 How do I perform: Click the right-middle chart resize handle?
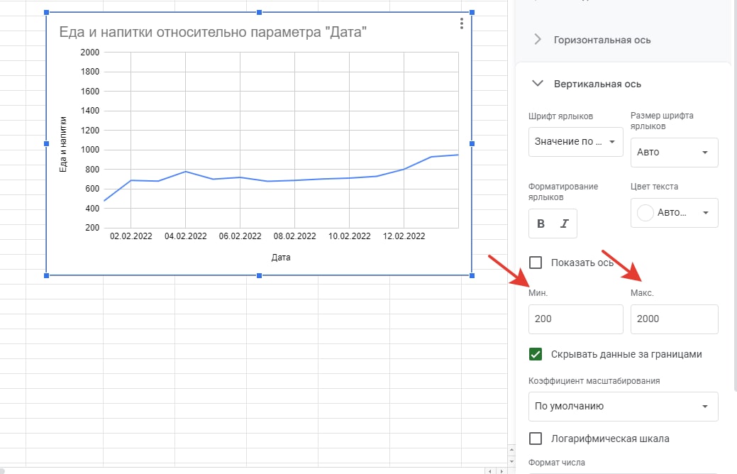pos(472,144)
